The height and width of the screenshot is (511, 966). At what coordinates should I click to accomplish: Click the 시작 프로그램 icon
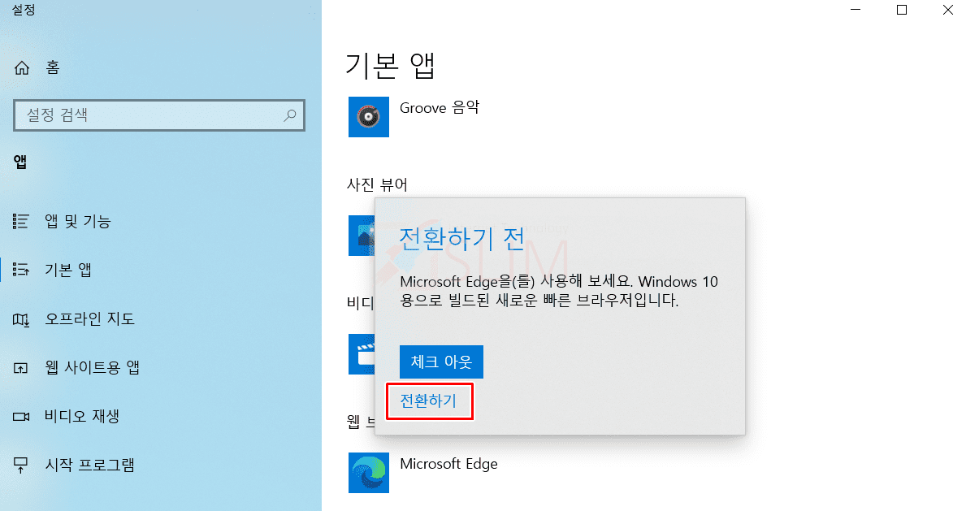[x=21, y=466]
